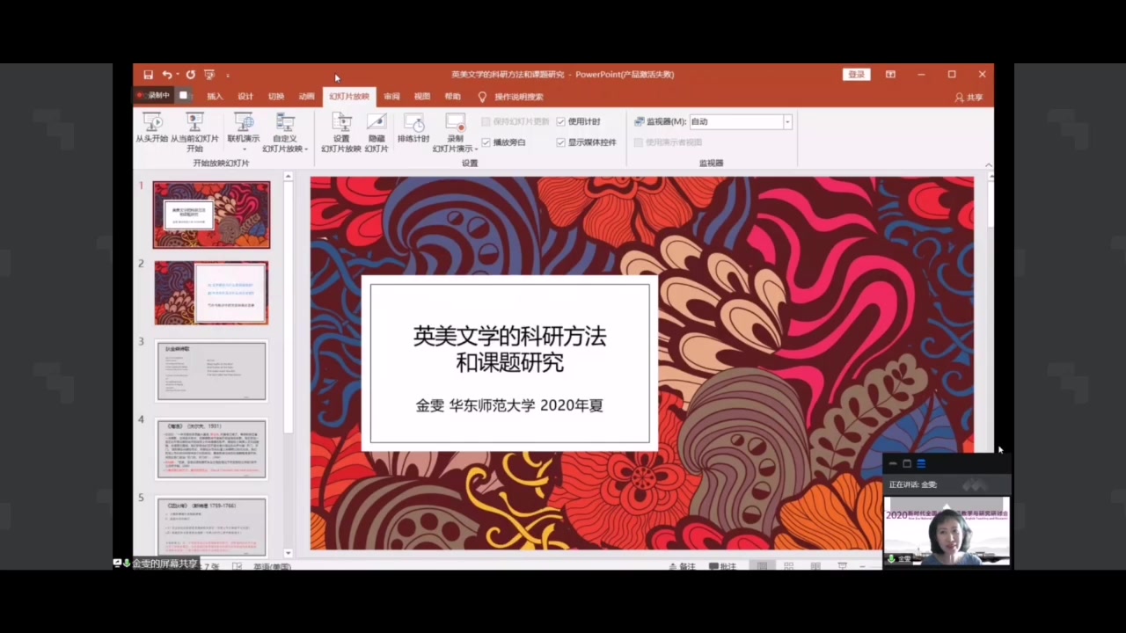The height and width of the screenshot is (633, 1126).
Task: Open the Undo history dropdown arrow
Action: [x=177, y=75]
